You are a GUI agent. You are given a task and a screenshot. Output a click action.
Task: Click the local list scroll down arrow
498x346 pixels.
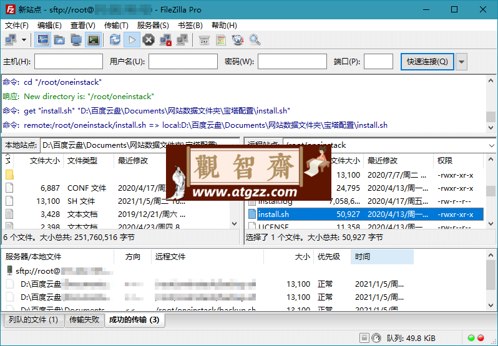(235, 224)
